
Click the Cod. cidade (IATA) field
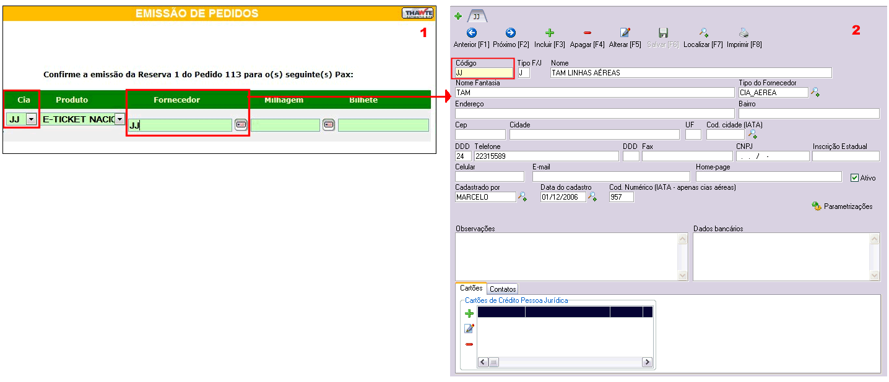(x=726, y=134)
